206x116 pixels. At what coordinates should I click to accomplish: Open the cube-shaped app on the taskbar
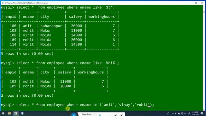[22, 113]
